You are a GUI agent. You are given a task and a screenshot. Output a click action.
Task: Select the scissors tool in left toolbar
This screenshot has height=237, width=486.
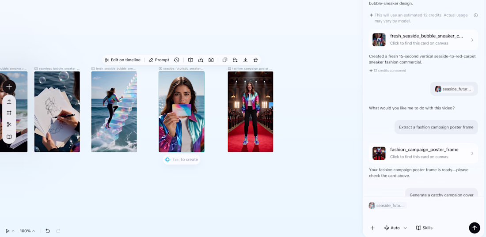pos(9,124)
